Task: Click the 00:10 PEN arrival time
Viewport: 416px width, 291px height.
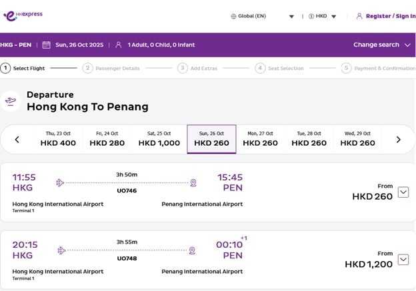Action: pos(229,250)
